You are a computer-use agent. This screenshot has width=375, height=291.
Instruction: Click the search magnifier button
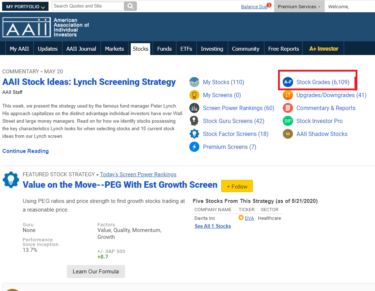point(130,6)
